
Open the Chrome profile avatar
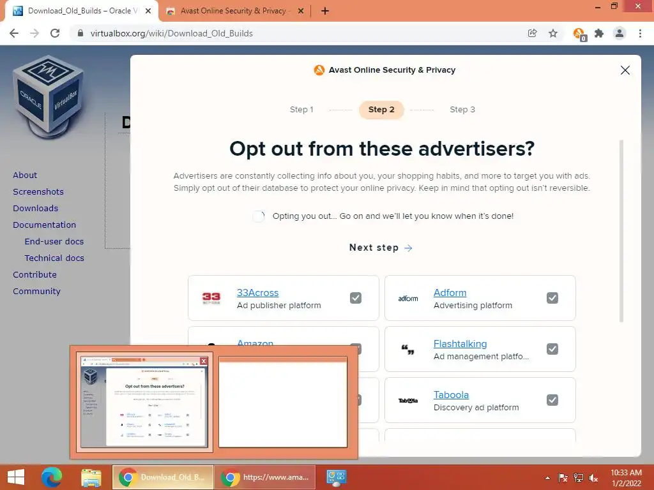click(620, 33)
